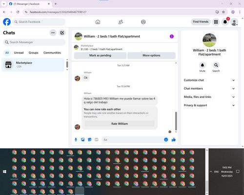Expand Privacy & support section
244x195 pixels.
(x=209, y=105)
